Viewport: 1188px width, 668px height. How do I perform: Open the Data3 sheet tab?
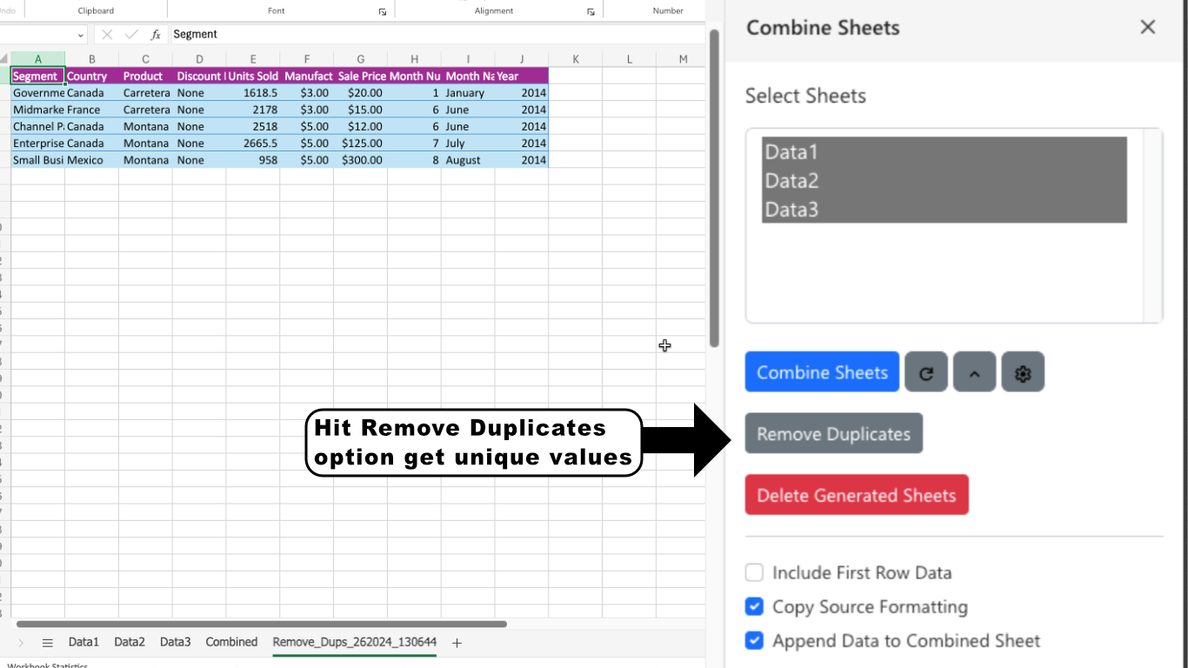pos(174,642)
